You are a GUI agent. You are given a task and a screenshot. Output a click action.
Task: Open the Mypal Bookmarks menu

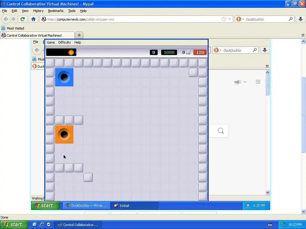point(56,11)
